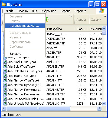Expand toolbar overflow chevron near Адрес
The image size is (108, 118).
(x=71, y=16)
